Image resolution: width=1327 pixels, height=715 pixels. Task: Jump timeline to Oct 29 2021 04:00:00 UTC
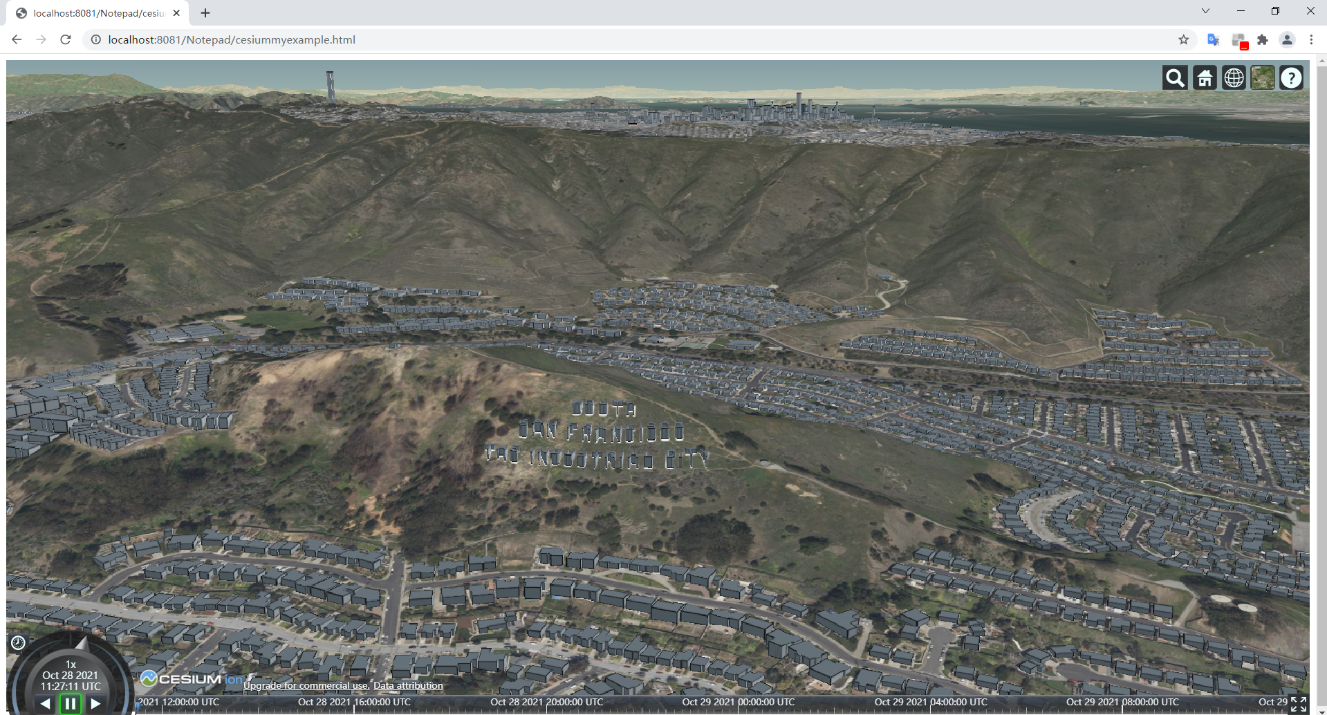pyautogui.click(x=931, y=702)
